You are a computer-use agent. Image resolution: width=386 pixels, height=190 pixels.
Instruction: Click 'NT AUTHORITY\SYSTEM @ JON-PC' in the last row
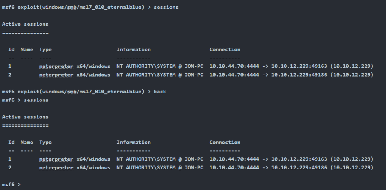160,168
